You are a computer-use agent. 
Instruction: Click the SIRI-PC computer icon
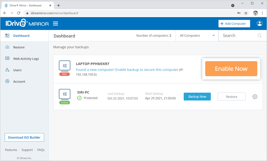click(64, 94)
